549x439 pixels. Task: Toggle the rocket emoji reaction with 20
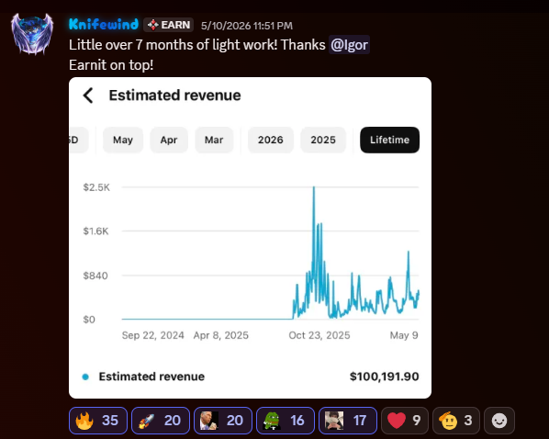[161, 421]
